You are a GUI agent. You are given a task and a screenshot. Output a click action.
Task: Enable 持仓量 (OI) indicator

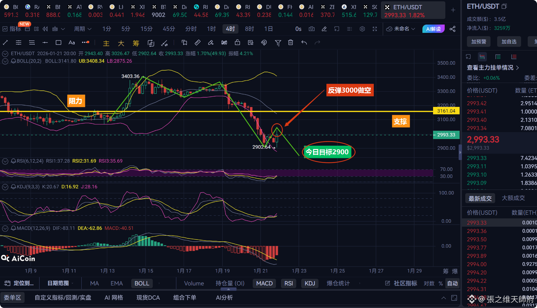(x=230, y=283)
